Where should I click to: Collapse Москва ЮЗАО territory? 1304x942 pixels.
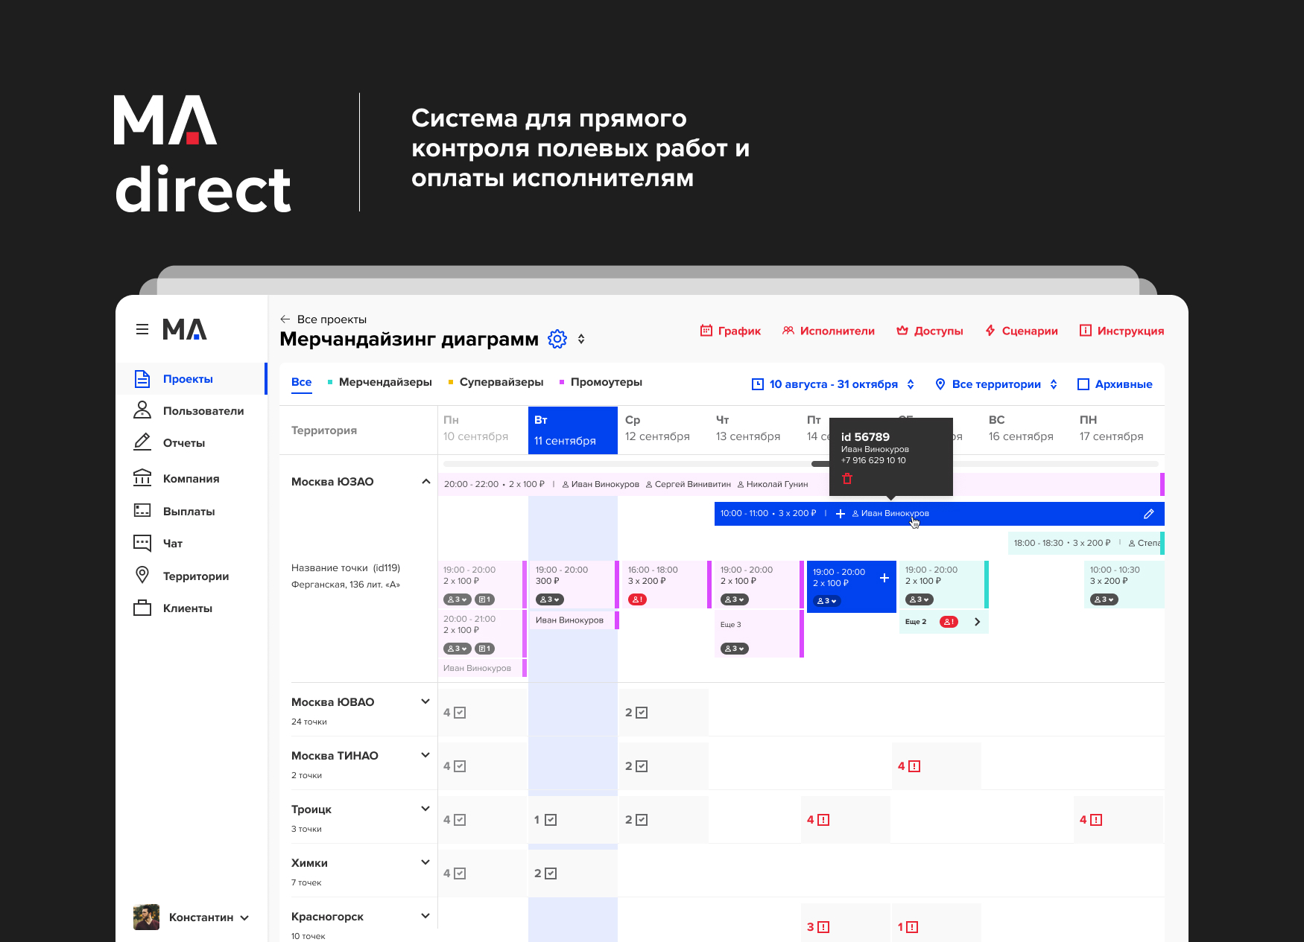(425, 481)
